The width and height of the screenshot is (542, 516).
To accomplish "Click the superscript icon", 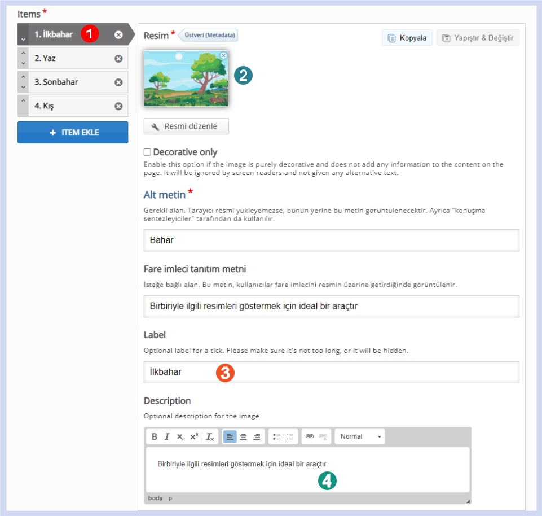I will (194, 436).
